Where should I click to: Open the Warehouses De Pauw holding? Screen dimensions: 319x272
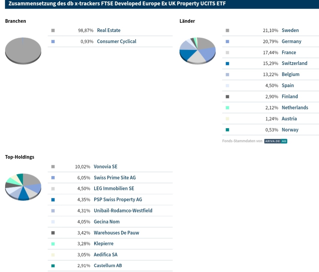click(x=116, y=233)
